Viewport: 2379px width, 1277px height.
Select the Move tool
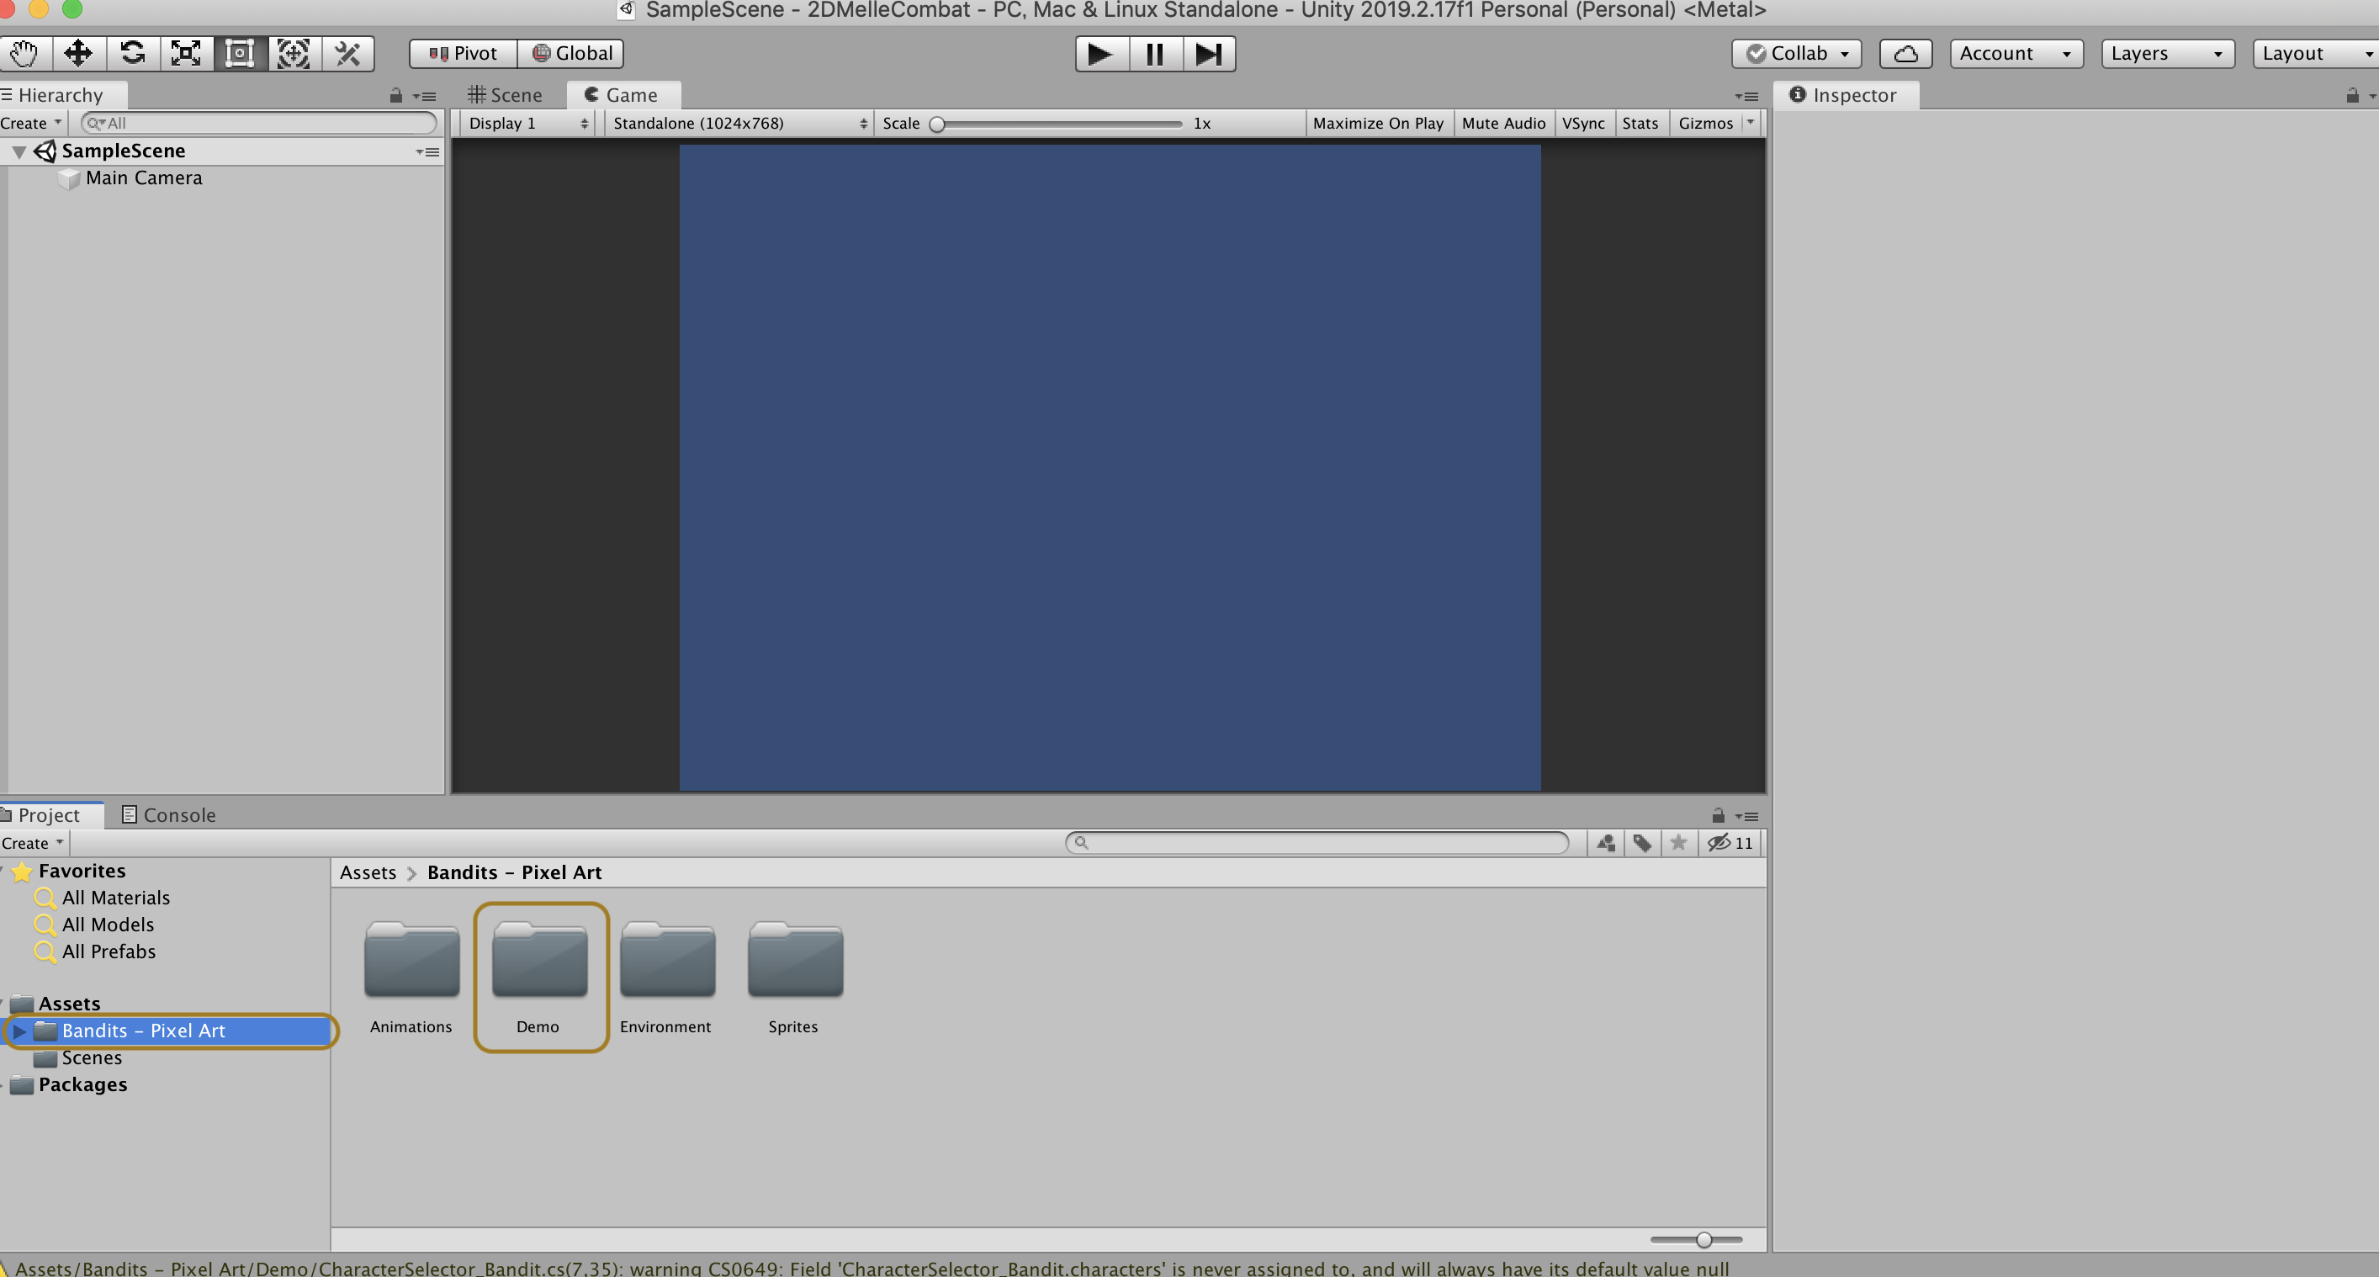point(78,54)
